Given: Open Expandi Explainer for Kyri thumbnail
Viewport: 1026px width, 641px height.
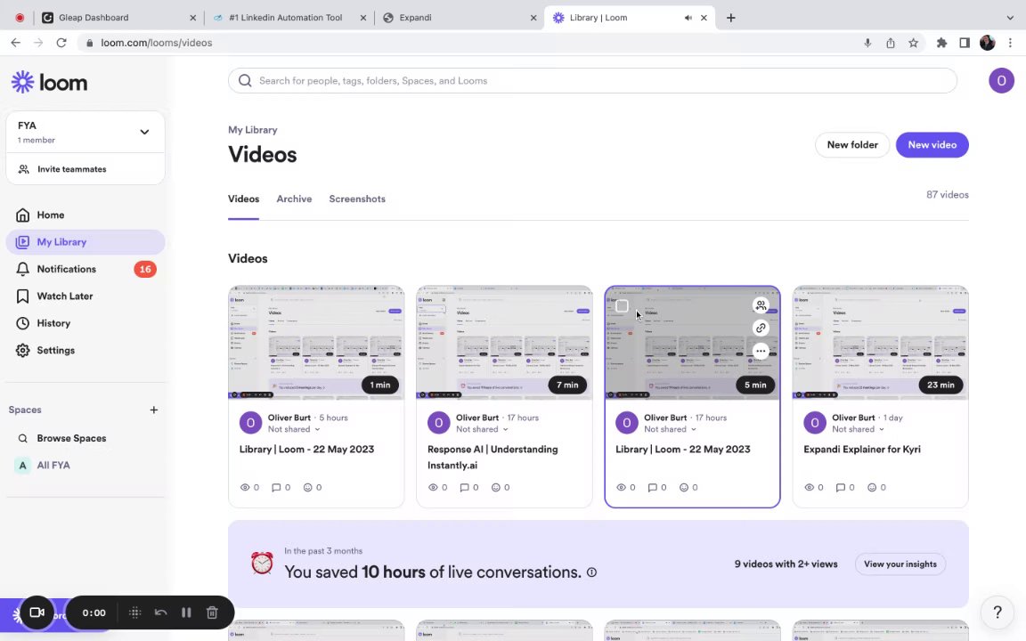Looking at the screenshot, I should [x=880, y=342].
